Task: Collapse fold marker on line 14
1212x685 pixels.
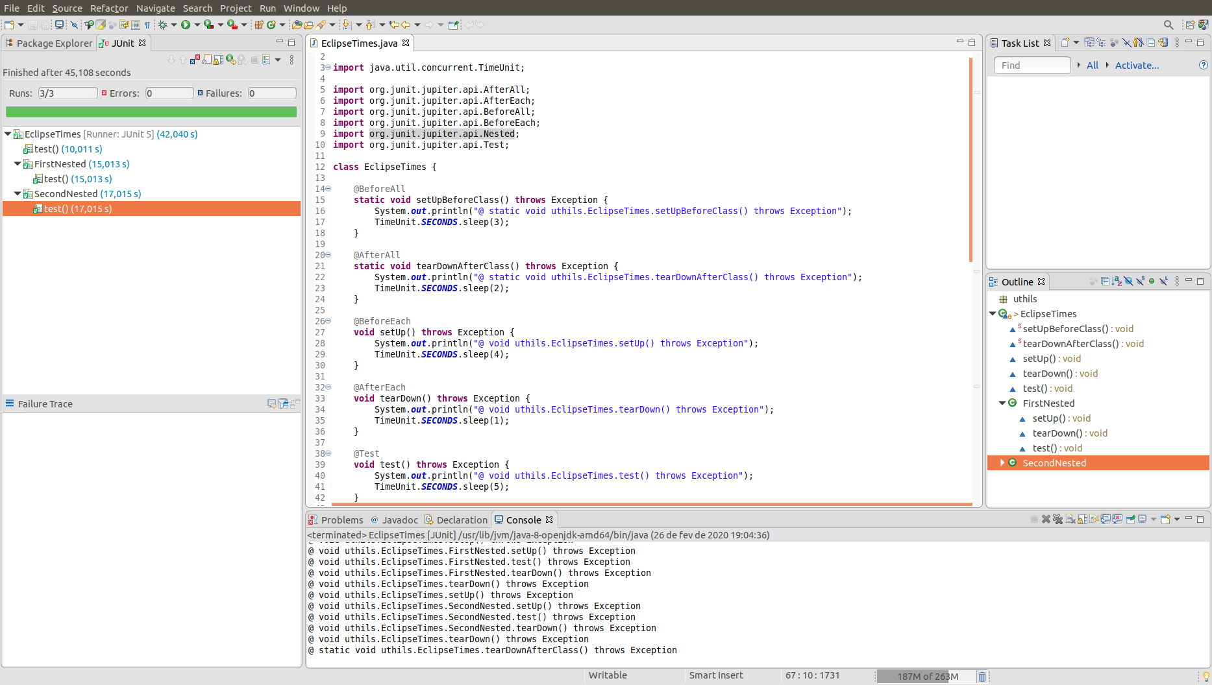Action: click(328, 189)
